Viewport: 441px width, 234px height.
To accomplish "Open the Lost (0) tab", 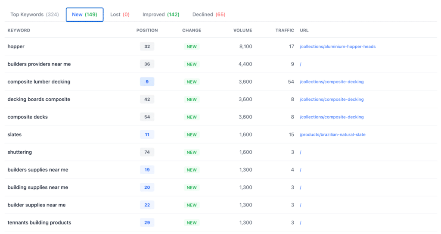I will point(120,15).
